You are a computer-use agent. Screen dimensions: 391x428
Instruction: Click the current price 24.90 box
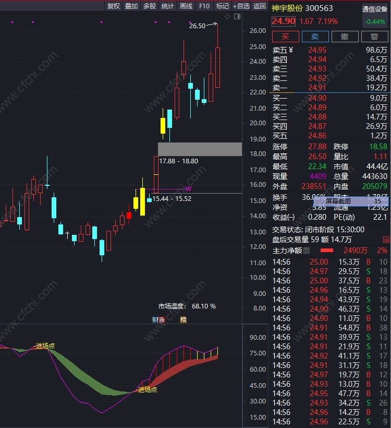(x=284, y=21)
